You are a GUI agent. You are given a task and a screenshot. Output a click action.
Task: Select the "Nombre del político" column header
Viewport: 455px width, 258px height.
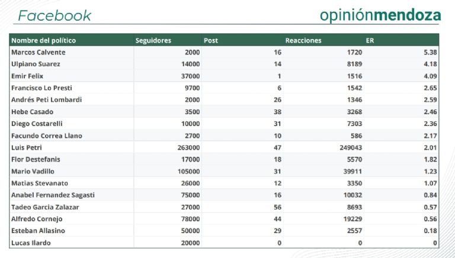[43, 40]
